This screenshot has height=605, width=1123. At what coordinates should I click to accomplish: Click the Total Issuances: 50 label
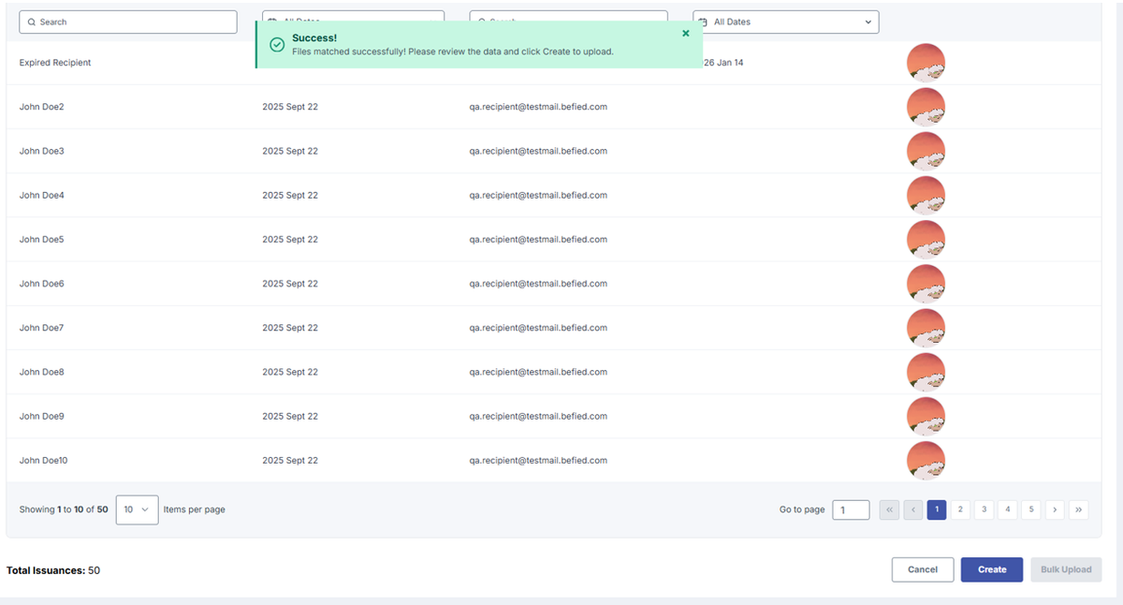click(53, 569)
